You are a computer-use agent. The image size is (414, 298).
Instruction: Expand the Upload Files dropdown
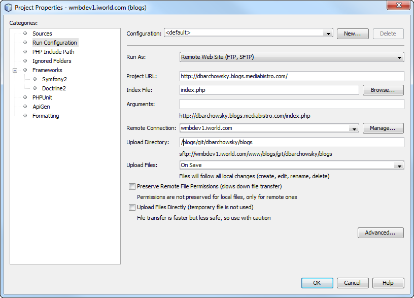(400, 166)
